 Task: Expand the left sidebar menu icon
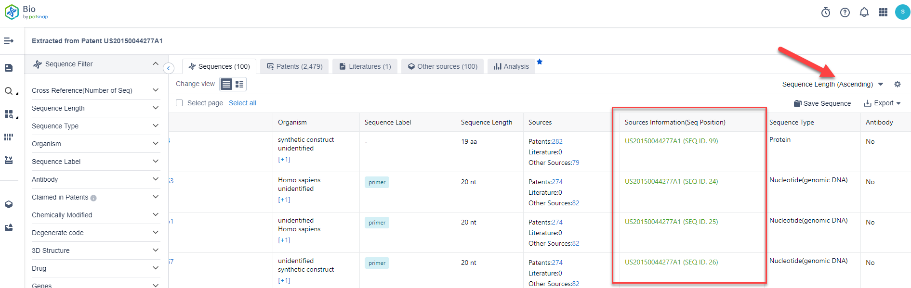point(9,41)
